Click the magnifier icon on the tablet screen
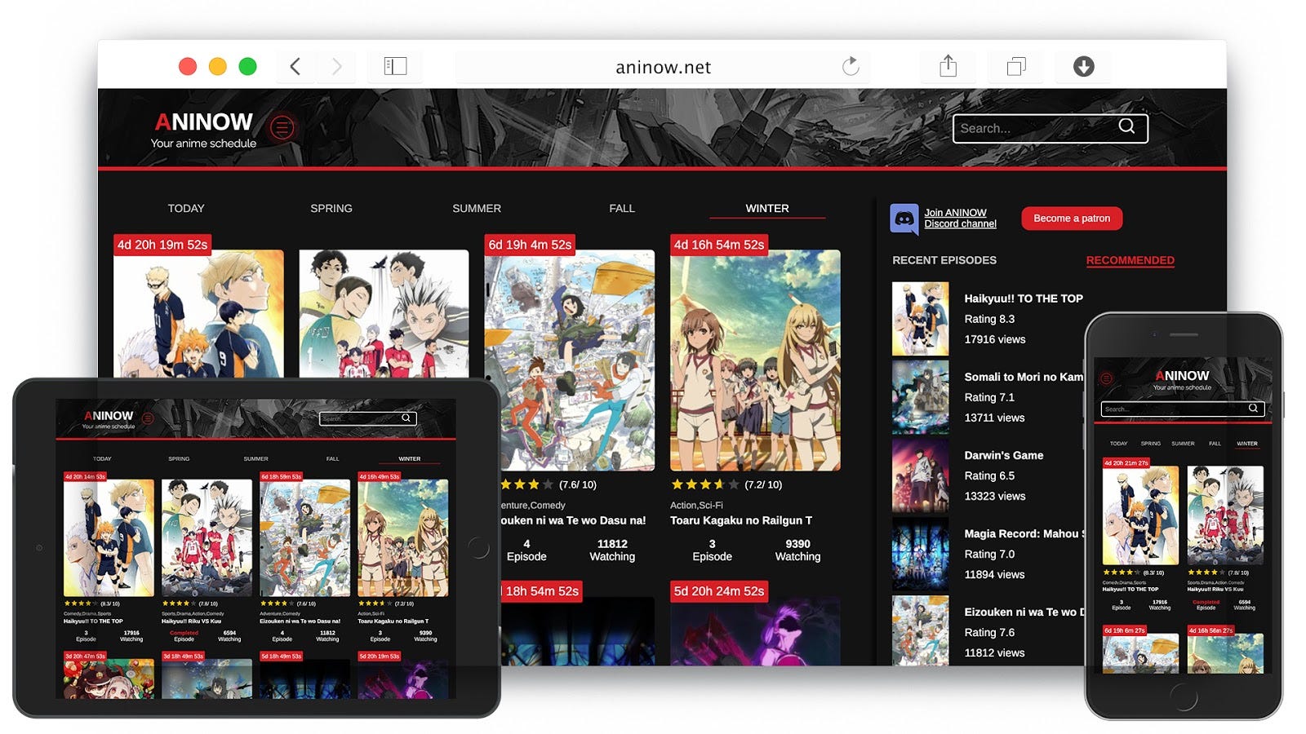 [x=406, y=418]
